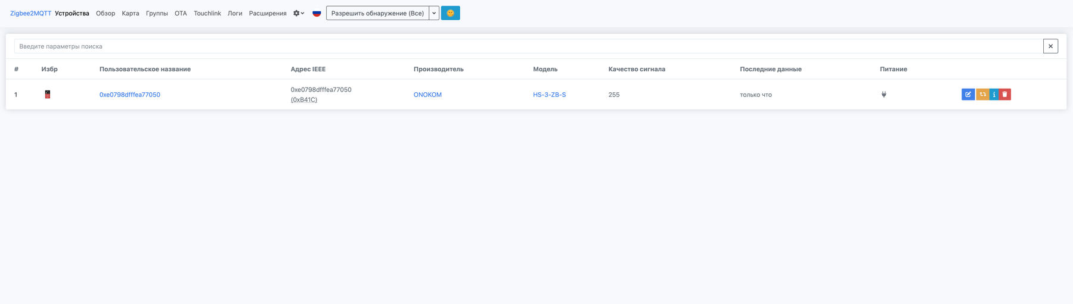Clear search with the X button

pyautogui.click(x=1050, y=46)
